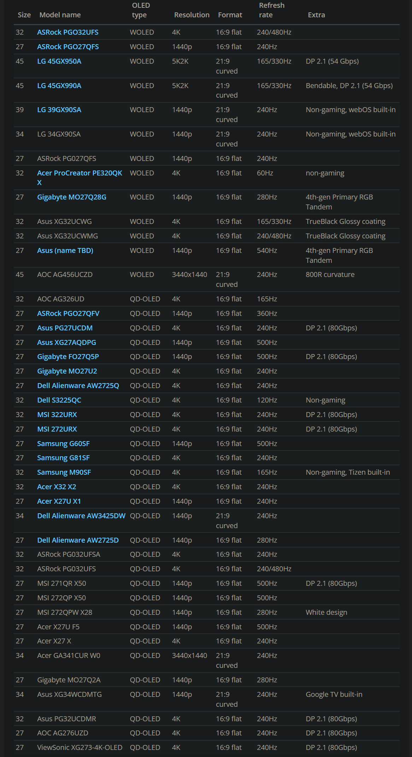The height and width of the screenshot is (757, 412).
Task: Click the Dell Alienware AW2725D link
Action: click(x=78, y=540)
